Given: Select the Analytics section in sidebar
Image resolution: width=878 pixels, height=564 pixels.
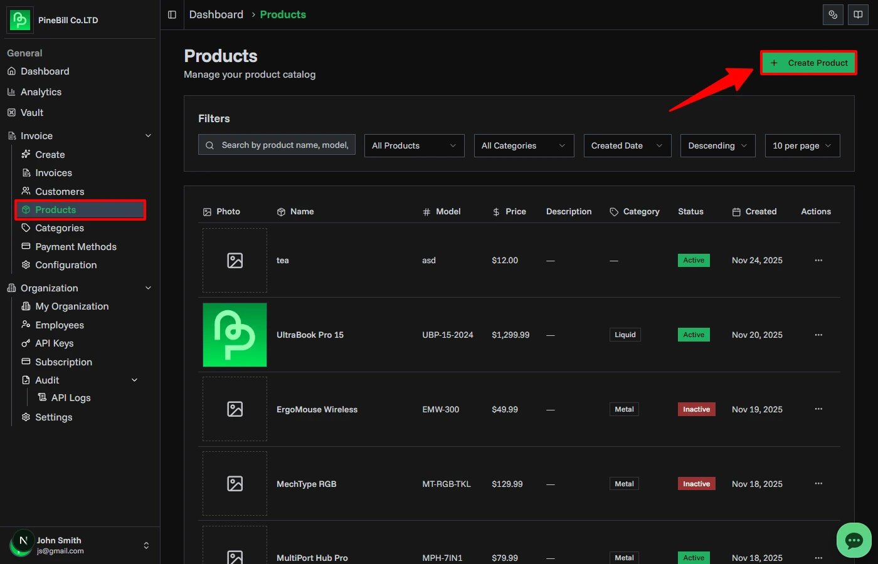Looking at the screenshot, I should [x=41, y=91].
